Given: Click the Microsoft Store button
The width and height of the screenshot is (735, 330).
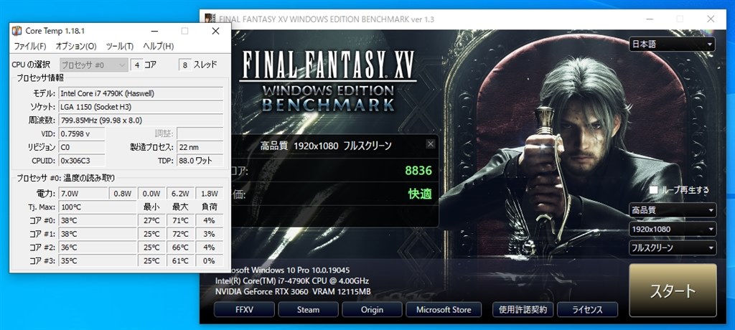Looking at the screenshot, I should 444,309.
